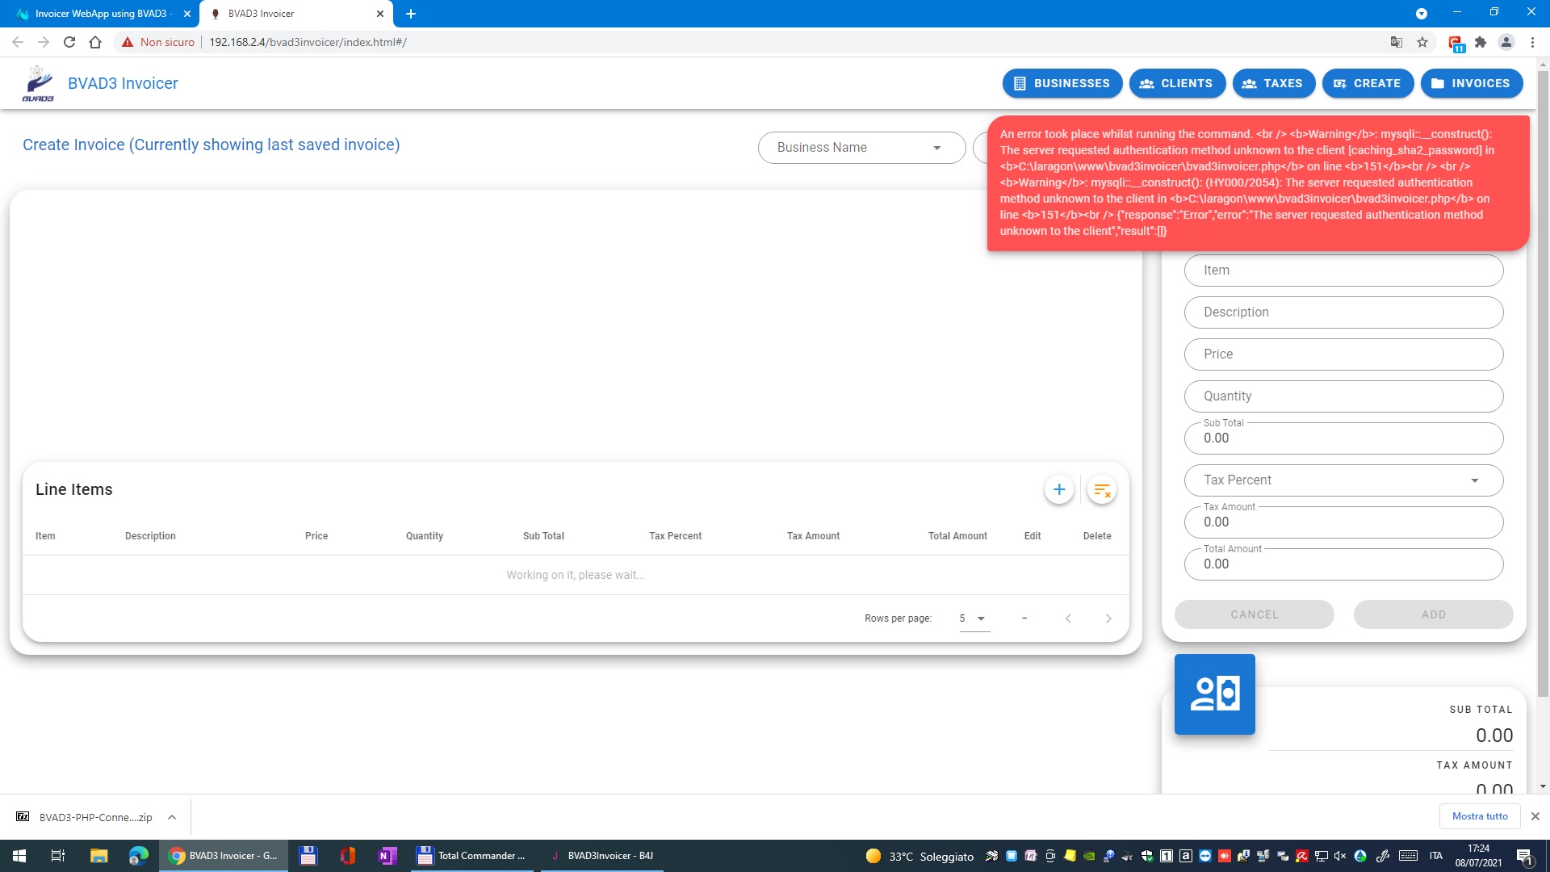Open Chrome extensions puzzle icon

pos(1480,42)
